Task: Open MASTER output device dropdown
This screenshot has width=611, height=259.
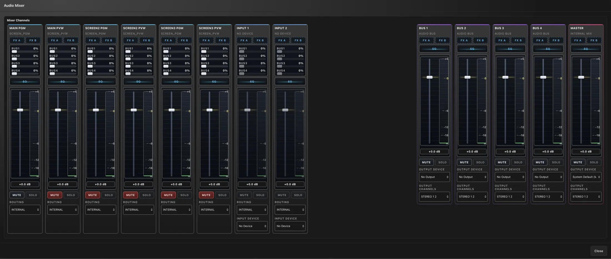Action: tap(586, 177)
